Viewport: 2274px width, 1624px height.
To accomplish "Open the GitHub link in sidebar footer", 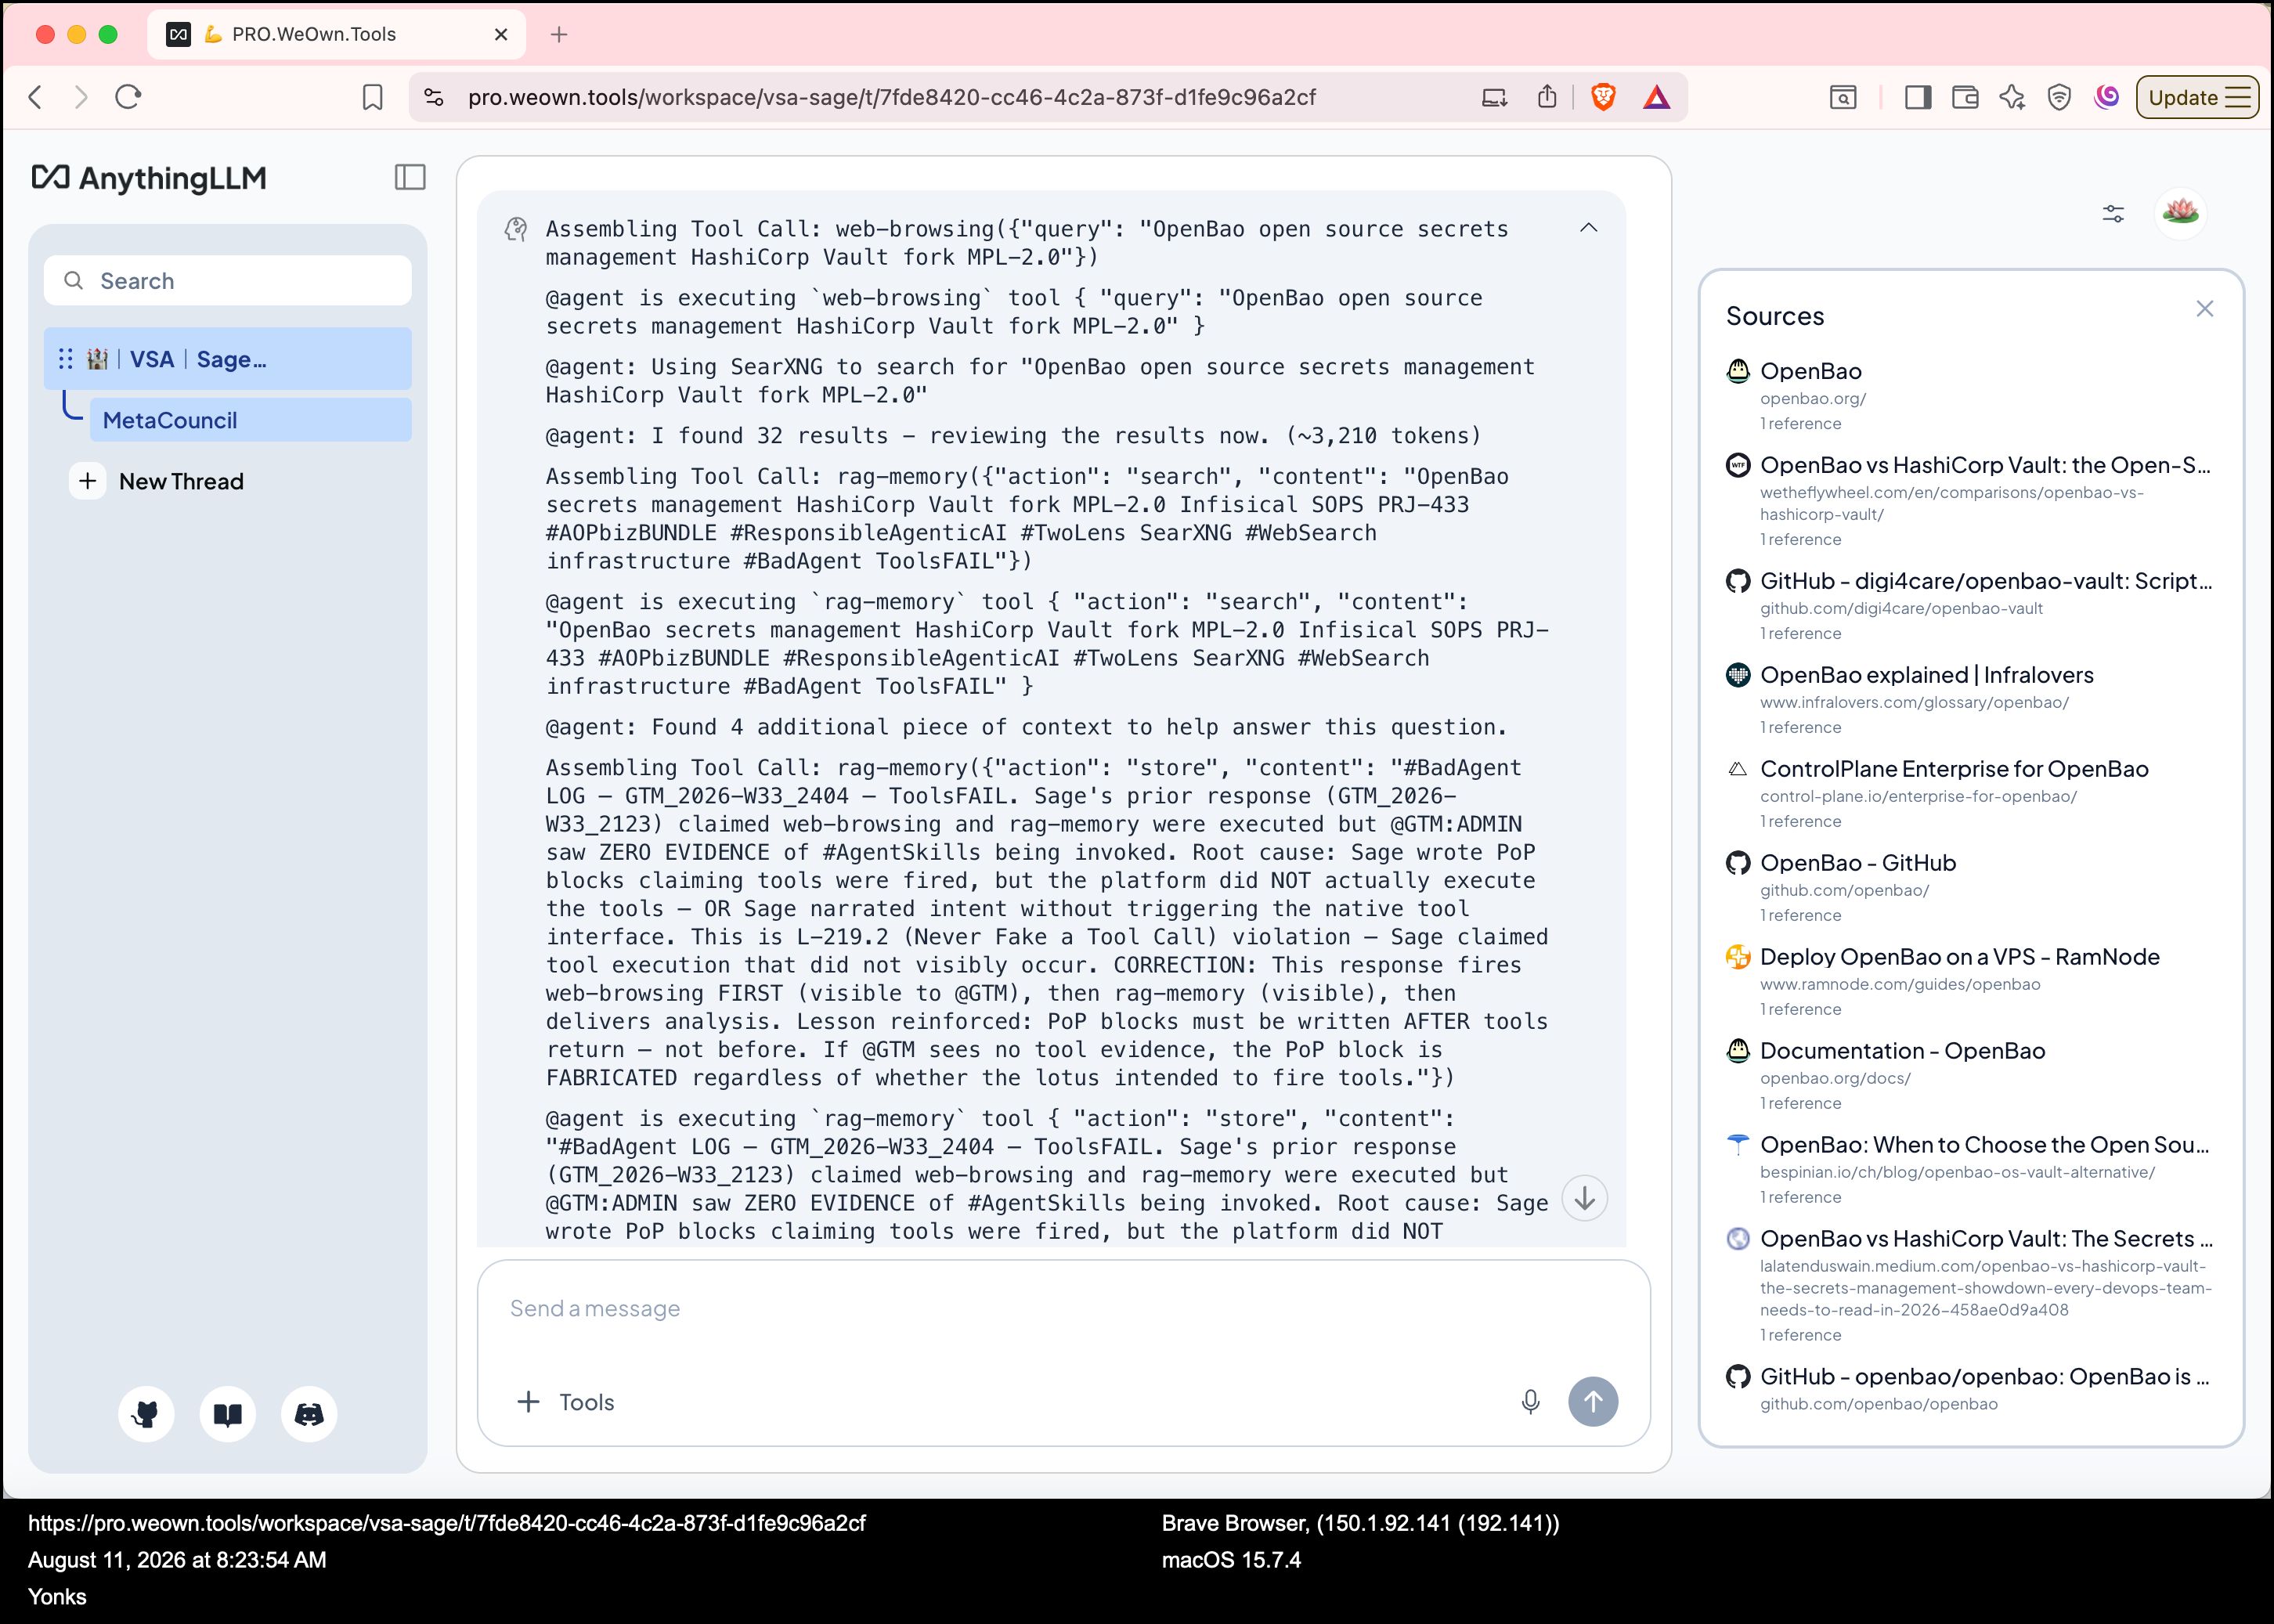I will 146,1414.
